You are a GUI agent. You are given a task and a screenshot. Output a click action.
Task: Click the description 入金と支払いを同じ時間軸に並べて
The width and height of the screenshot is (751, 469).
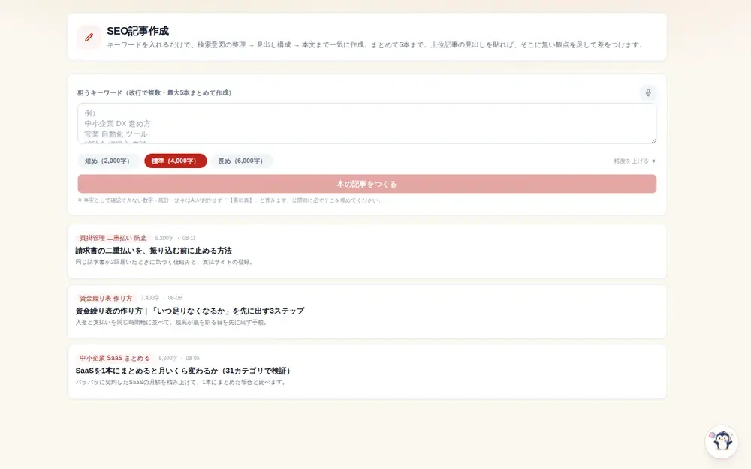(x=171, y=323)
